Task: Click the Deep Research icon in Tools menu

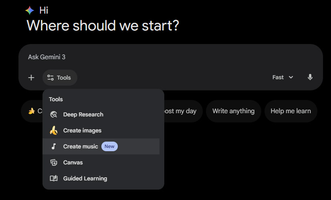Action: pos(54,115)
